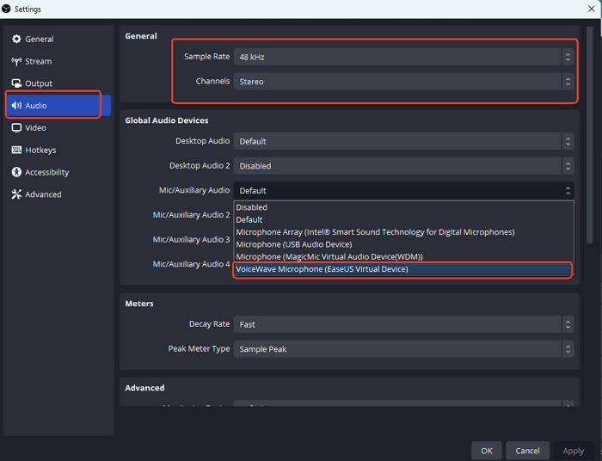Open the Desktop Audio dropdown
Viewport: 602px width, 461px height.
(403, 141)
